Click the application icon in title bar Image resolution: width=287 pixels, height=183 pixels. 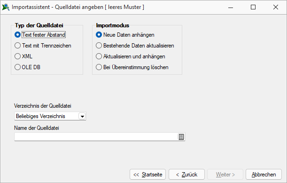(x=6, y=7)
